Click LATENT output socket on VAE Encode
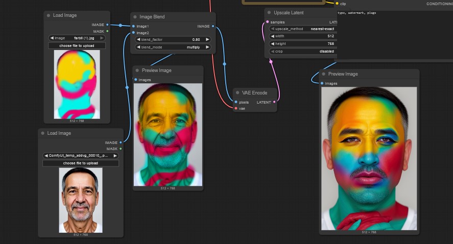 (x=274, y=102)
